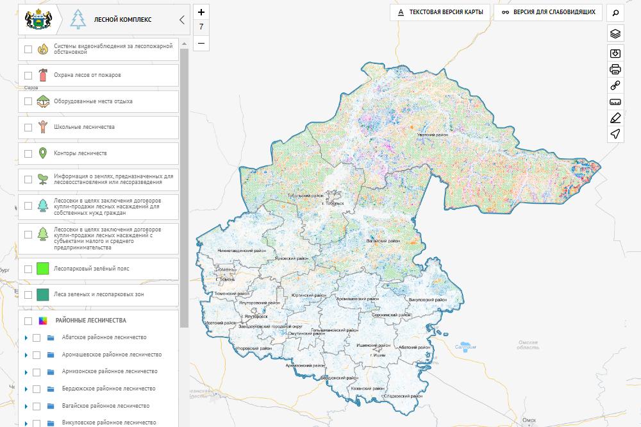Open the map search magnifier tool

(615, 13)
